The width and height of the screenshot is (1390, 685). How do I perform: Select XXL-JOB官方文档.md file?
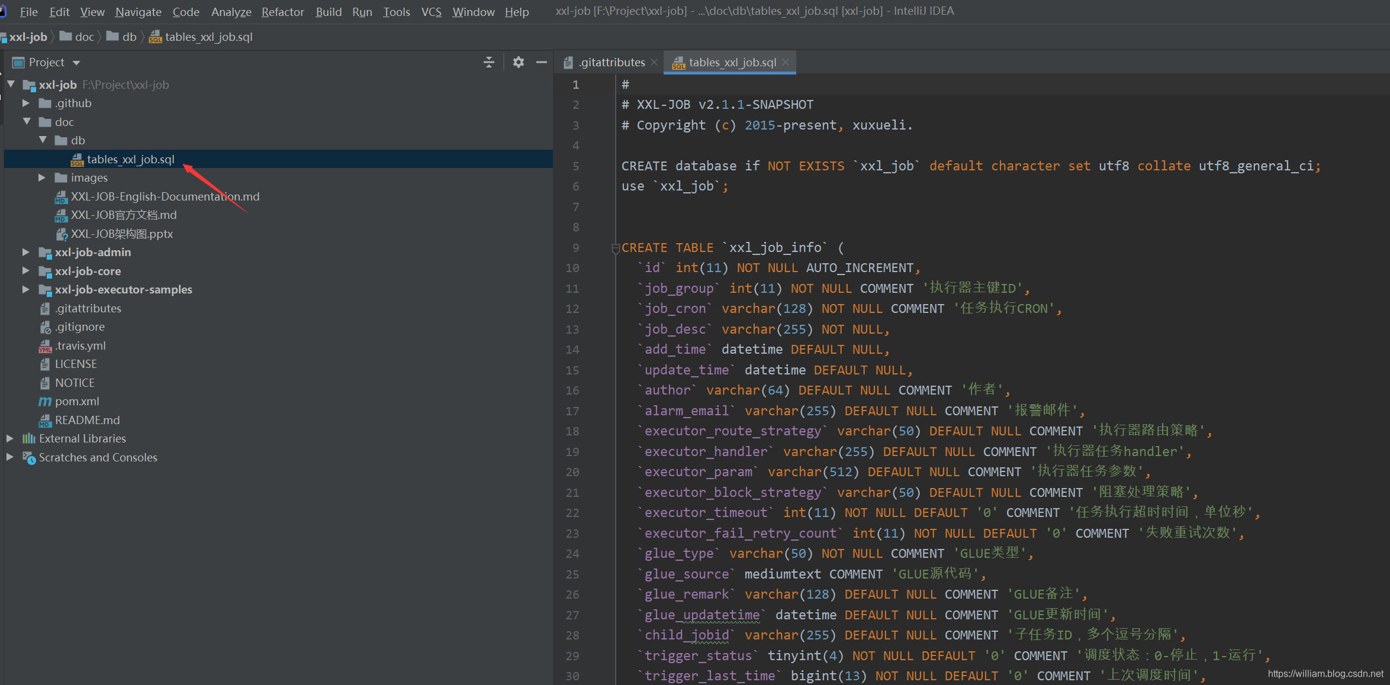(x=123, y=215)
